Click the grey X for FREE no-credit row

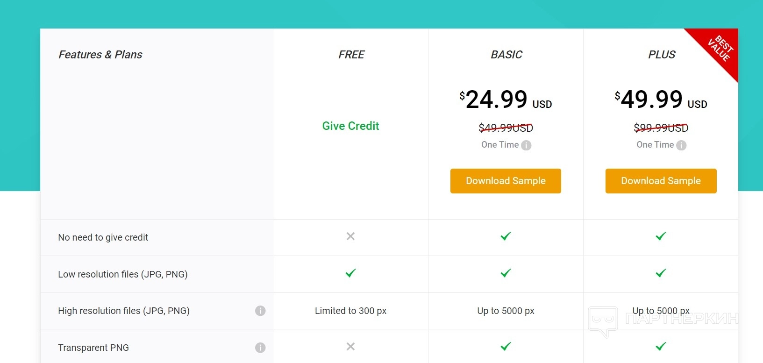click(x=350, y=236)
